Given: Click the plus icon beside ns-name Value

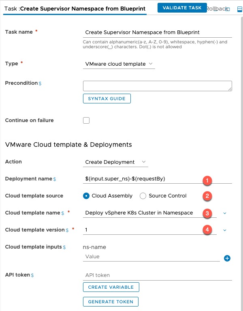Looking at the screenshot, I should click(x=227, y=258).
